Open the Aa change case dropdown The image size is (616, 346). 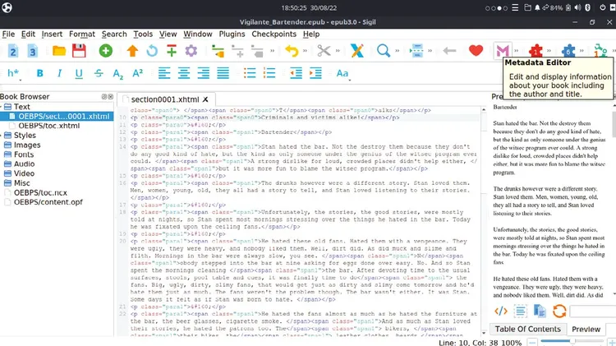[342, 73]
